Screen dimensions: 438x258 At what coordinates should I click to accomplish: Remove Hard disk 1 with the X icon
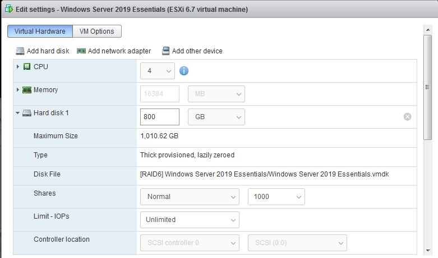[407, 116]
